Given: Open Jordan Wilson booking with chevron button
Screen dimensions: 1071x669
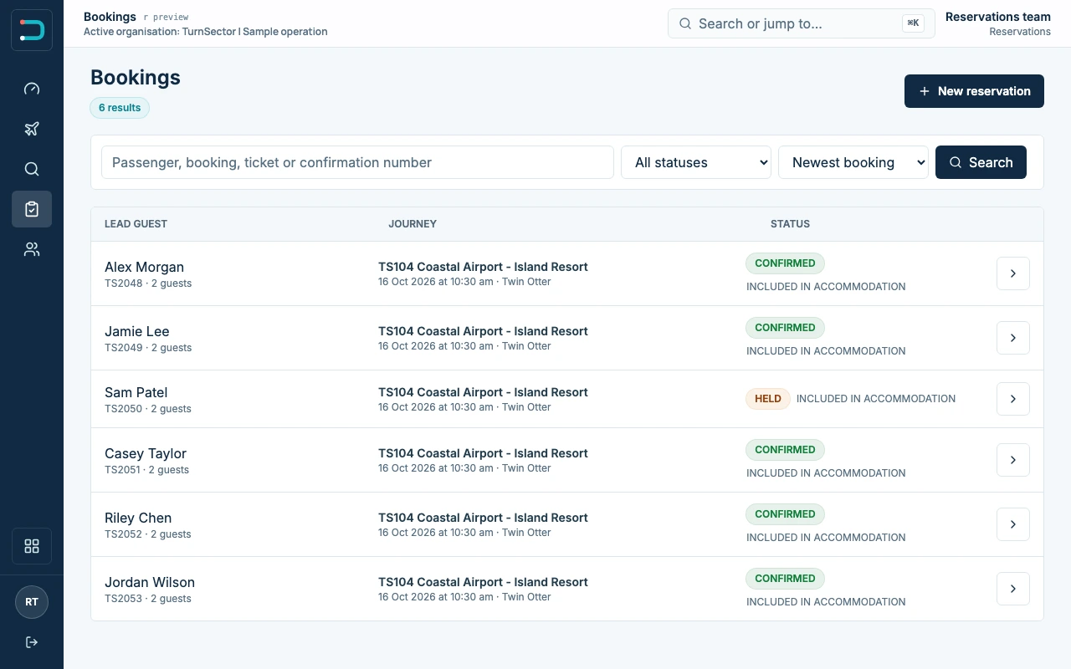Looking at the screenshot, I should click(x=1013, y=589).
